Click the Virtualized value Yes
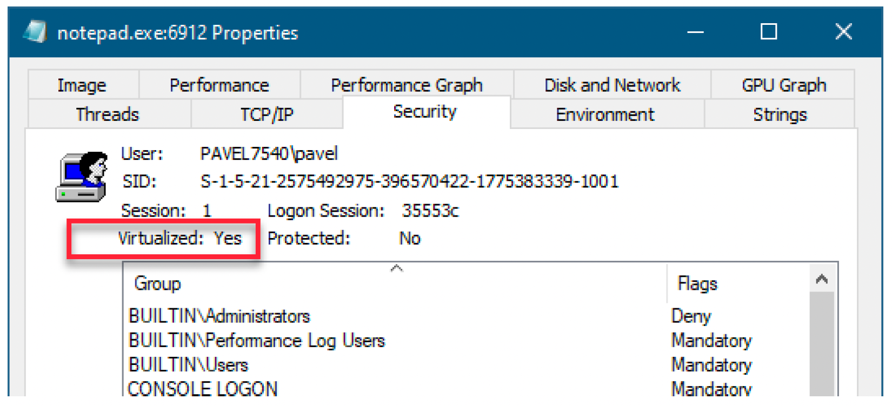This screenshot has height=406, width=892. tap(228, 238)
